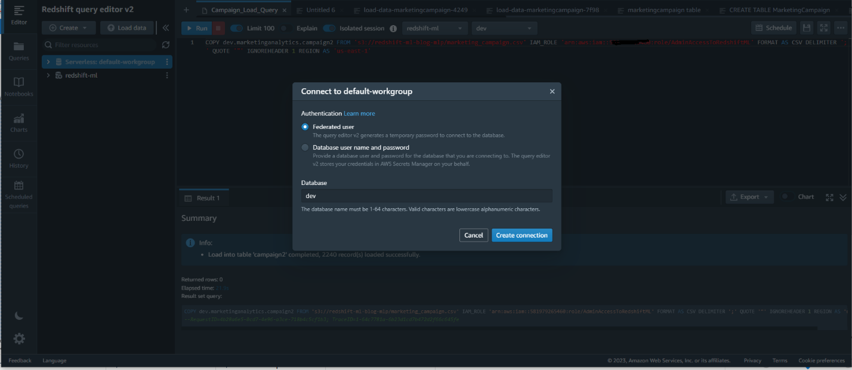The width and height of the screenshot is (852, 370).
Task: Switch to Untitled 6 tab
Action: [x=320, y=10]
